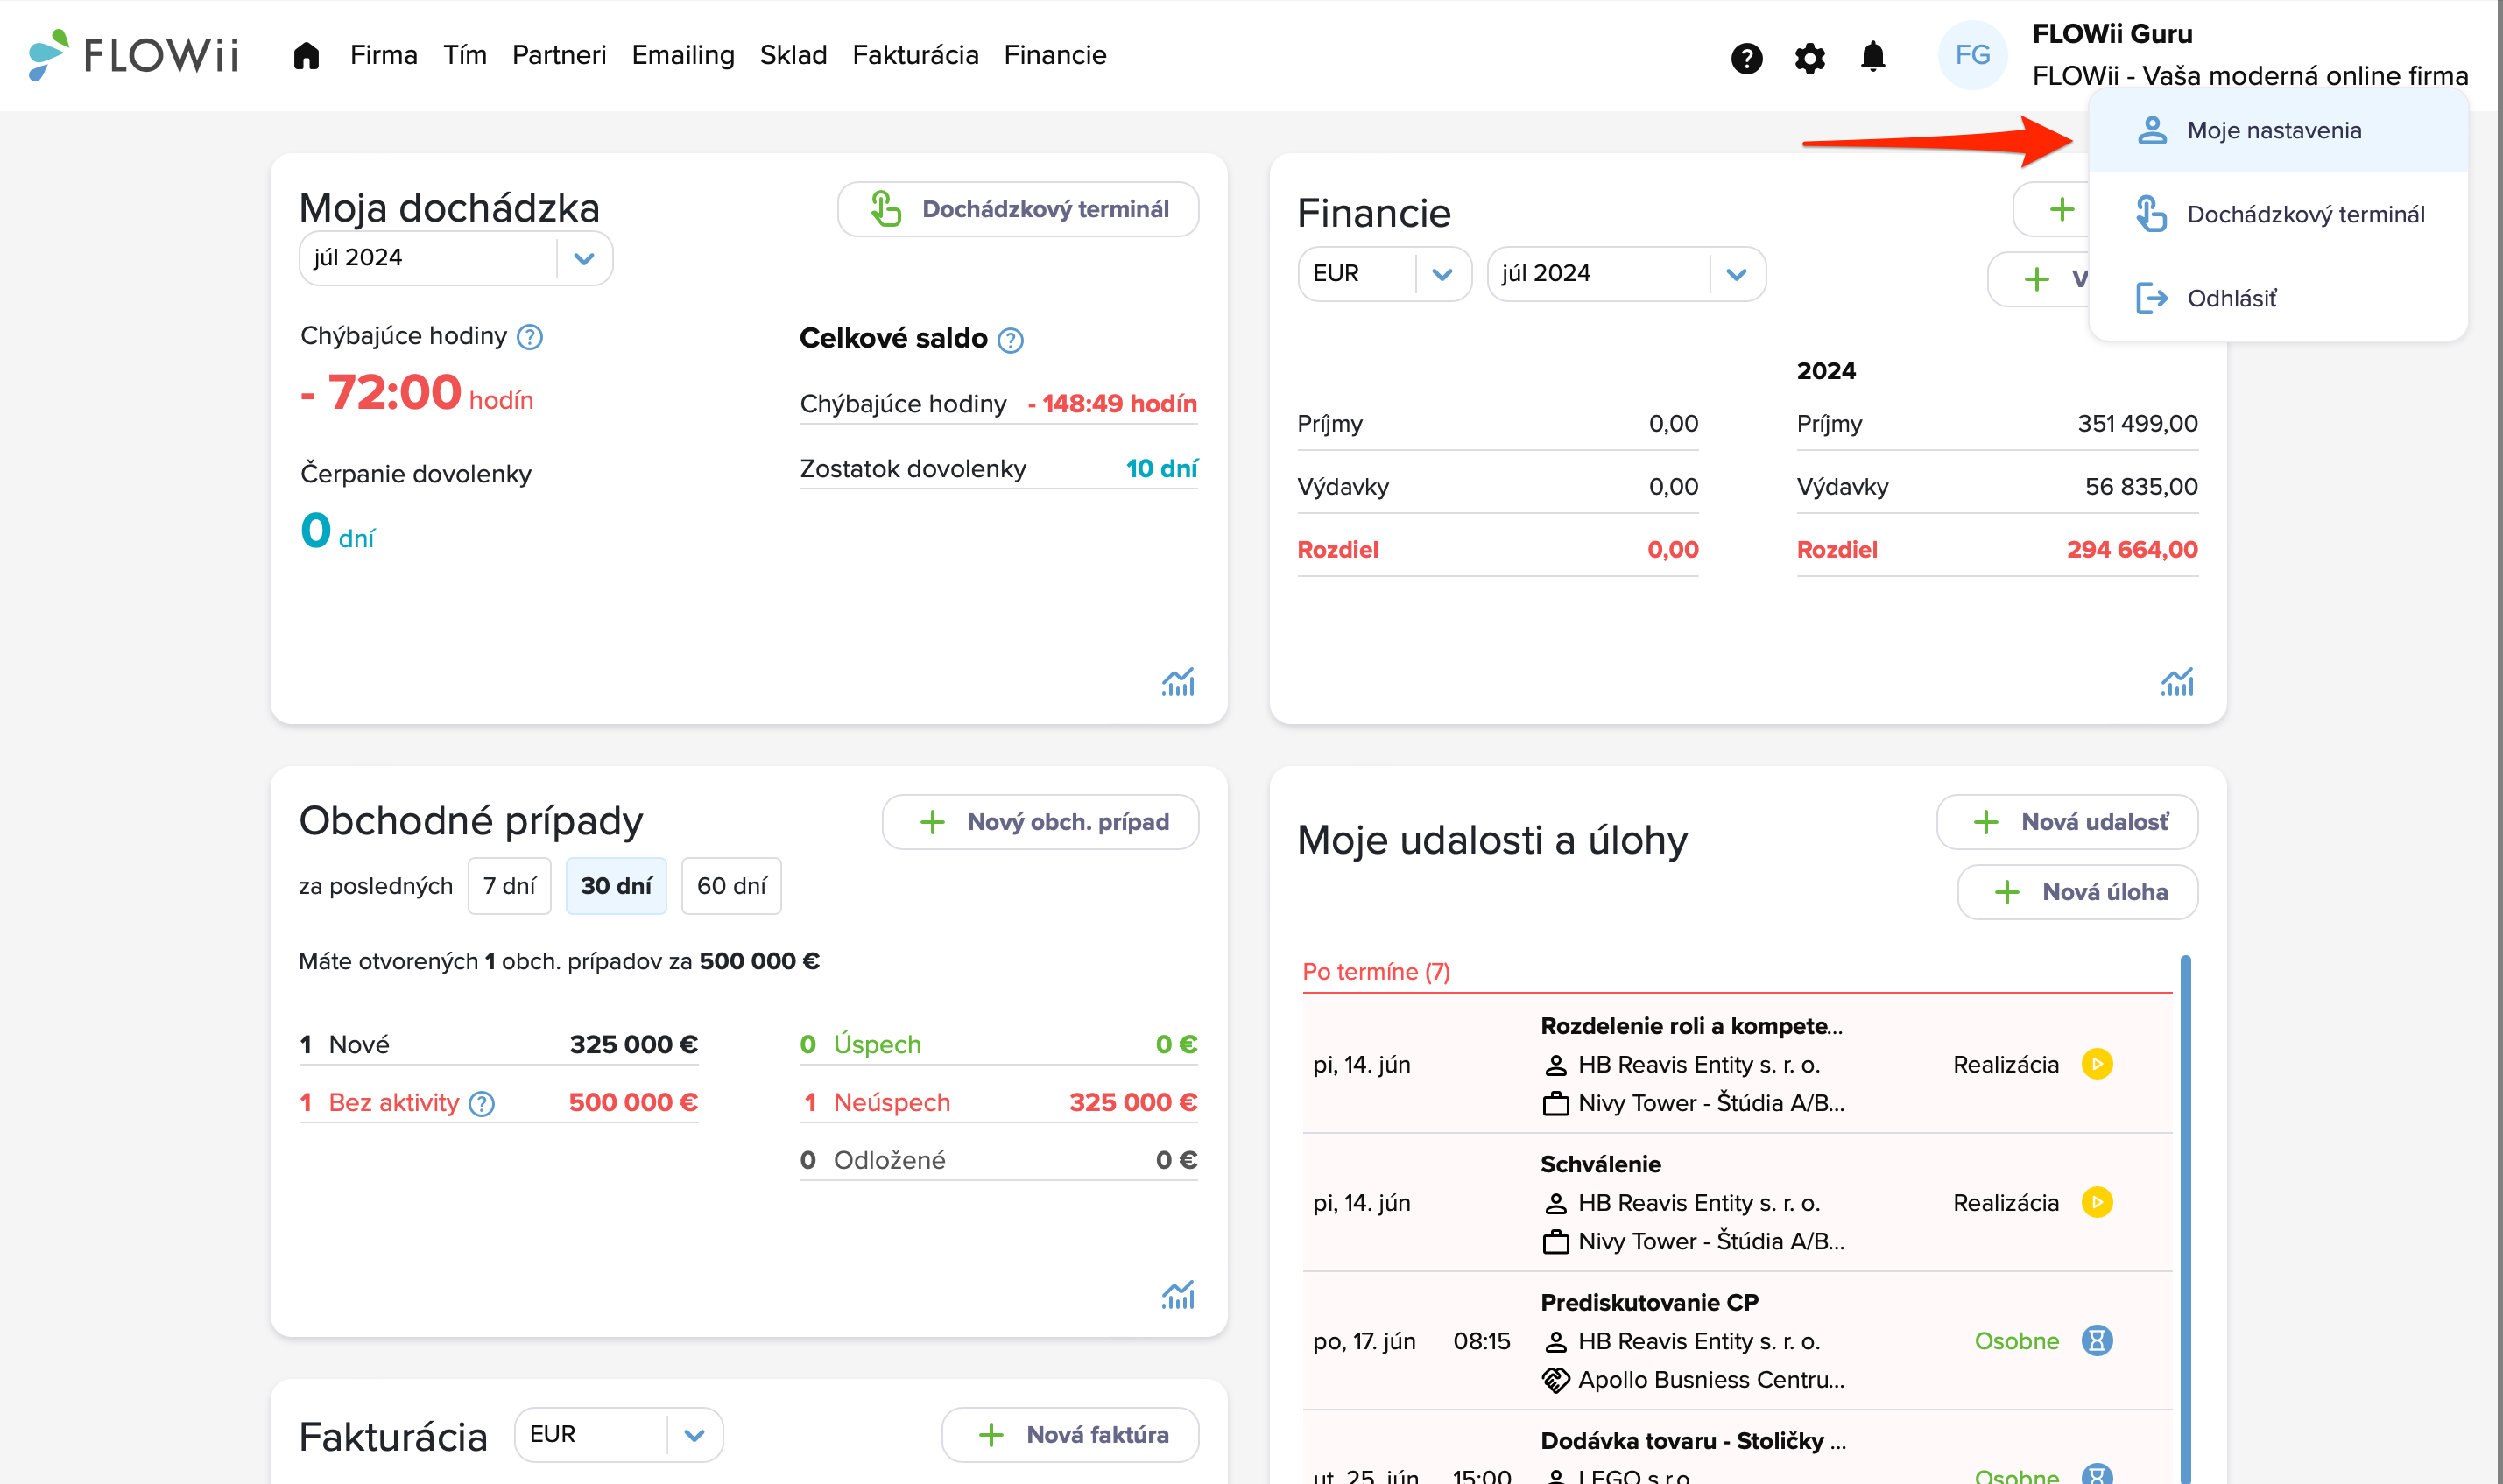
Task: Open the Fakturácia menu
Action: coord(915,55)
